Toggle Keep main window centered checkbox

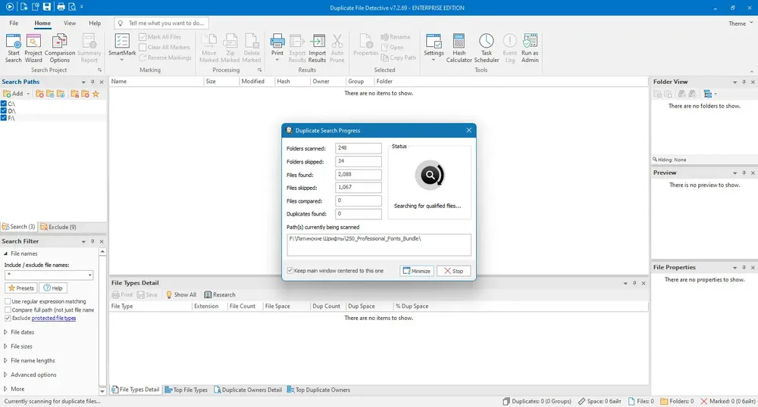290,271
